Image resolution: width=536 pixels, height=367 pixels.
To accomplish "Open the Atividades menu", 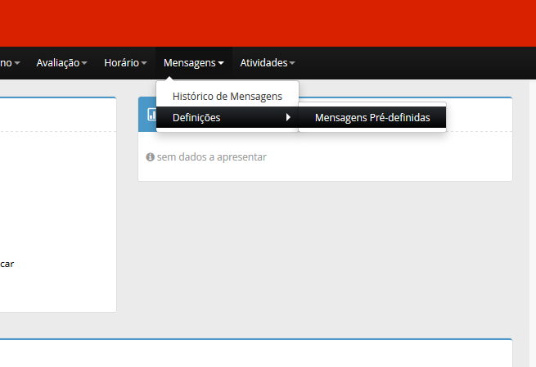I will (x=263, y=62).
